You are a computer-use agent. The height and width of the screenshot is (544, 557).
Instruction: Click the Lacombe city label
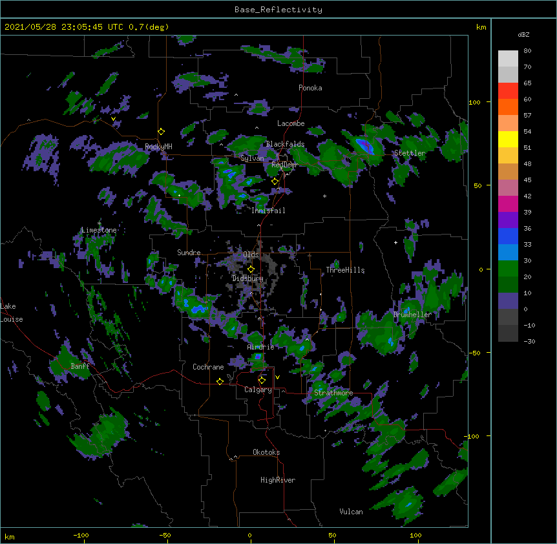(291, 123)
